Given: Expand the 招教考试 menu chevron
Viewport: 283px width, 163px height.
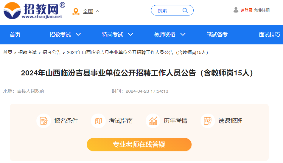Looking at the screenshot, I should tap(78, 34).
